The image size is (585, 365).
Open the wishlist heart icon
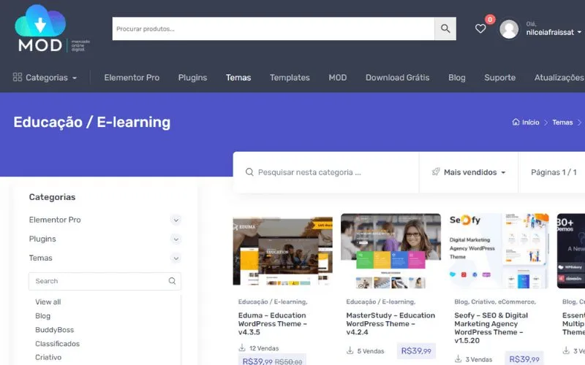click(x=480, y=28)
